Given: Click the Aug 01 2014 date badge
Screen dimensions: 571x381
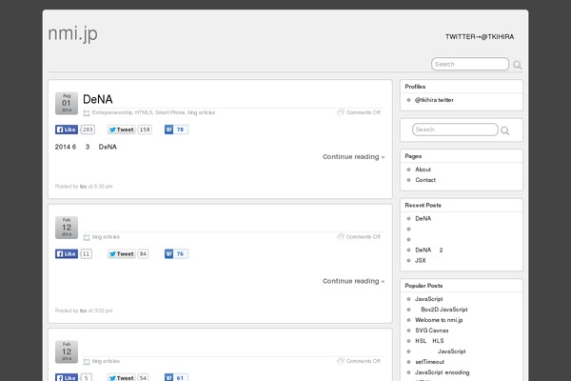Looking at the screenshot, I should (67, 103).
